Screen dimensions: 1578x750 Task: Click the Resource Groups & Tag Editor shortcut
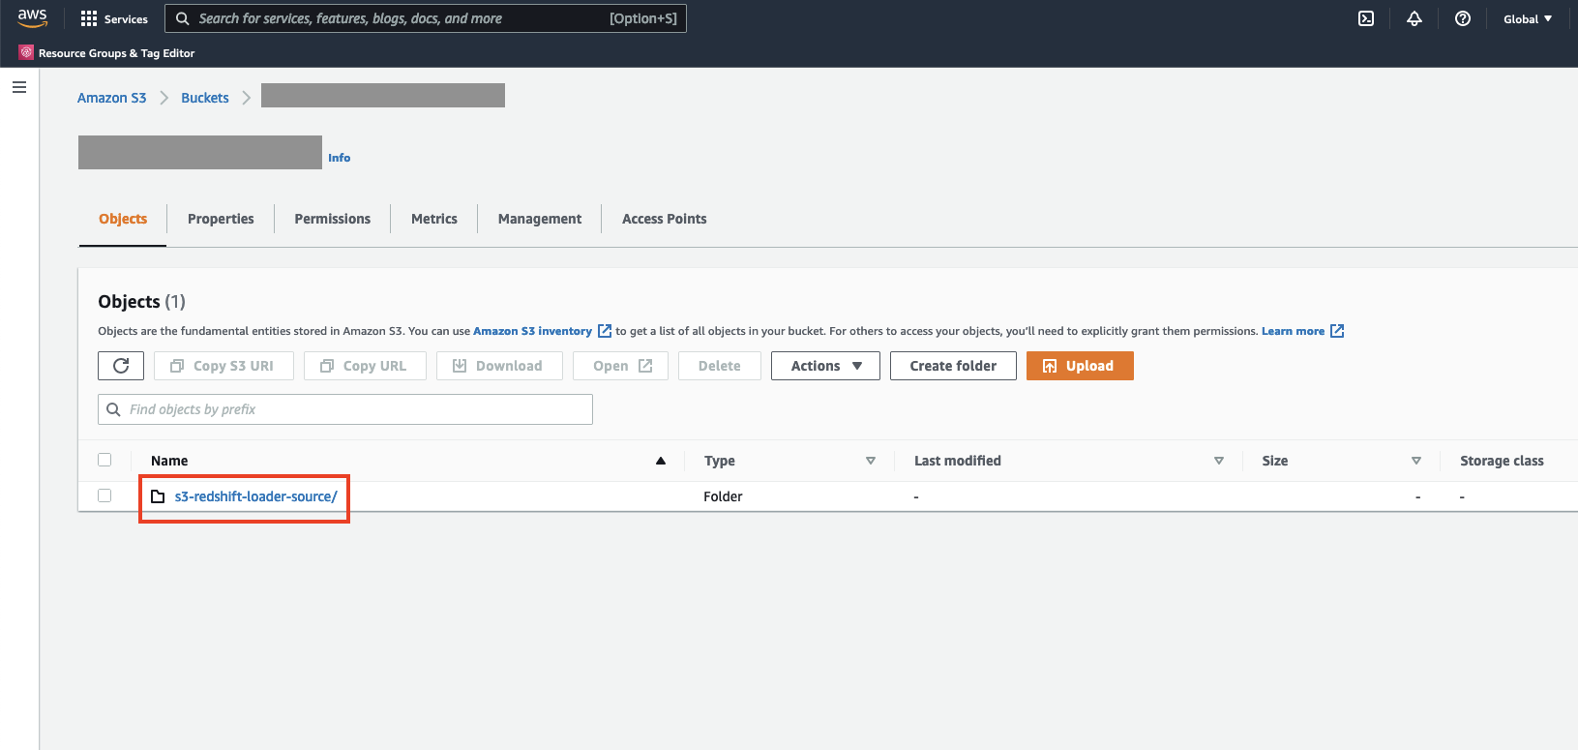[x=106, y=53]
